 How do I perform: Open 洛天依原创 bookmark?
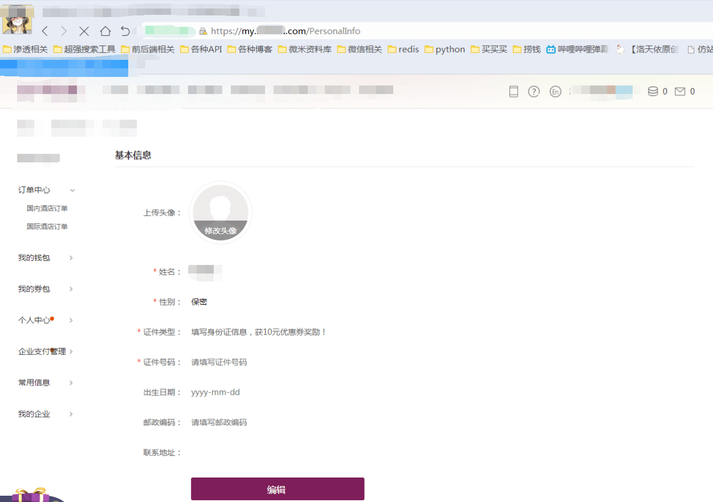pyautogui.click(x=647, y=50)
